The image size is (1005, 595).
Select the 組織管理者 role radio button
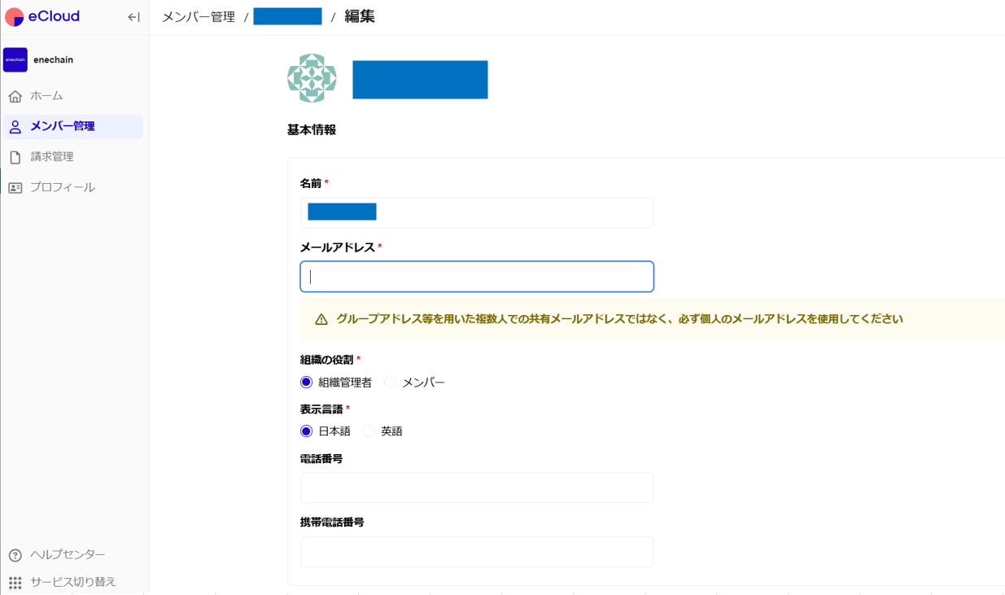(306, 382)
